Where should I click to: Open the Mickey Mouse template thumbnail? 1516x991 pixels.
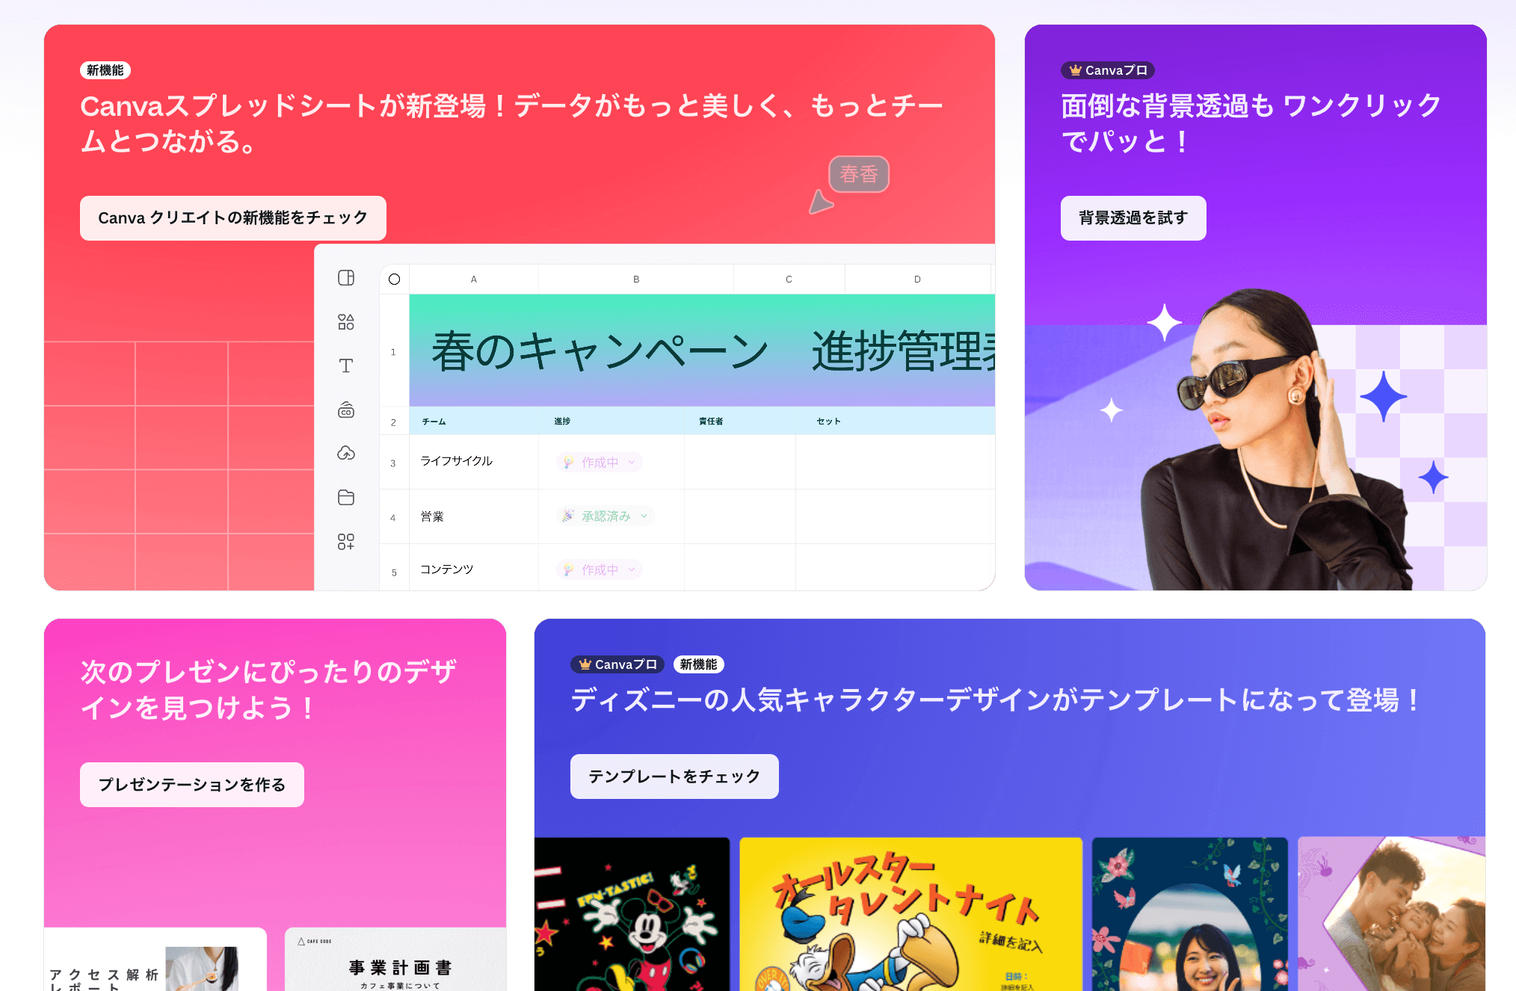tap(632, 916)
